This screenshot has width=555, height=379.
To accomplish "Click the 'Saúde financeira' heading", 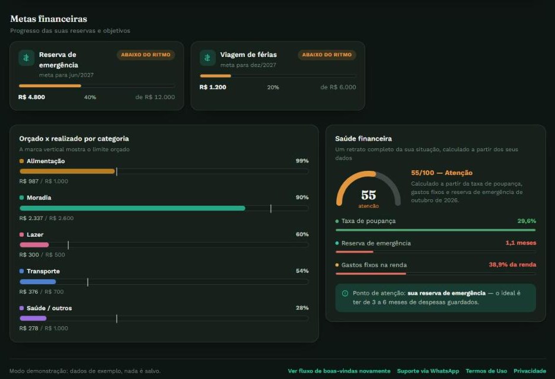I will [363, 139].
